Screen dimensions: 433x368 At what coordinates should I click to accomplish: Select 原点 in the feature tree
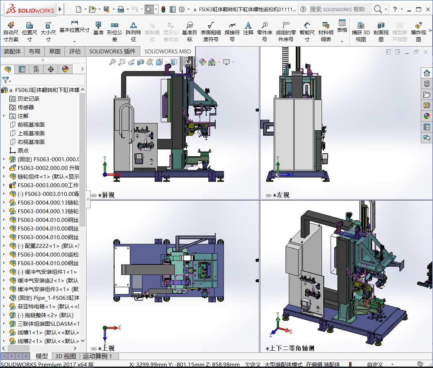pyautogui.click(x=23, y=150)
